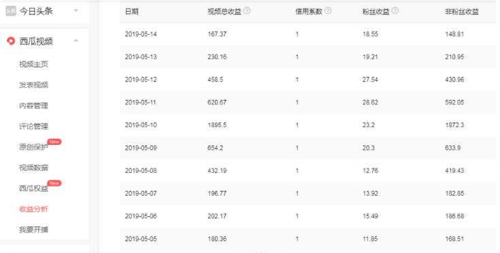Open help icon next to 信用系数
This screenshot has width=500, height=253.
(328, 11)
